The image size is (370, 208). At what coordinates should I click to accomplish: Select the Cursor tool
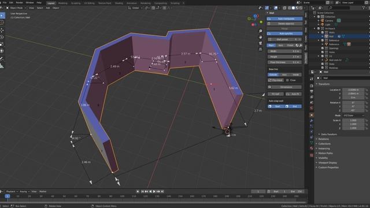tap(2, 23)
